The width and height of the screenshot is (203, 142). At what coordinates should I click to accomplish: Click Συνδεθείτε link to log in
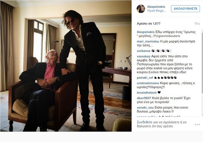tap(145, 122)
